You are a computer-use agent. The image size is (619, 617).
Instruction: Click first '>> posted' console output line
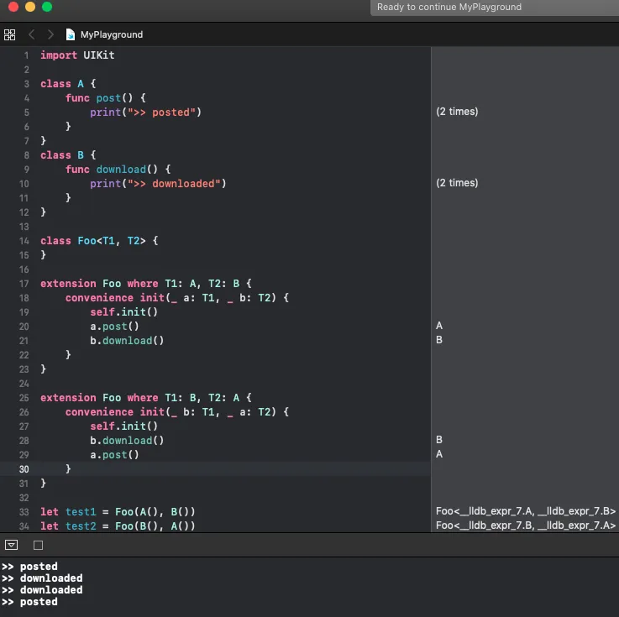coord(29,567)
